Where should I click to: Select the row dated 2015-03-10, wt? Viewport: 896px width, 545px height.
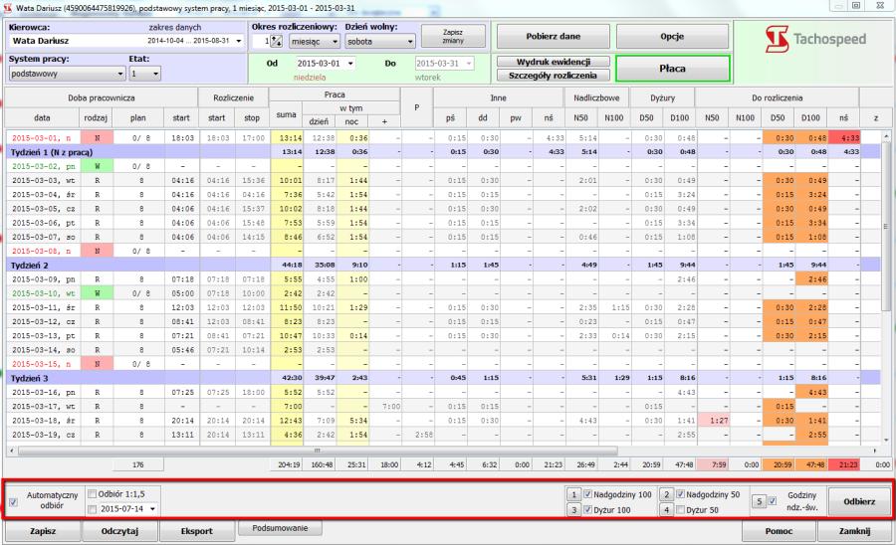[443, 293]
